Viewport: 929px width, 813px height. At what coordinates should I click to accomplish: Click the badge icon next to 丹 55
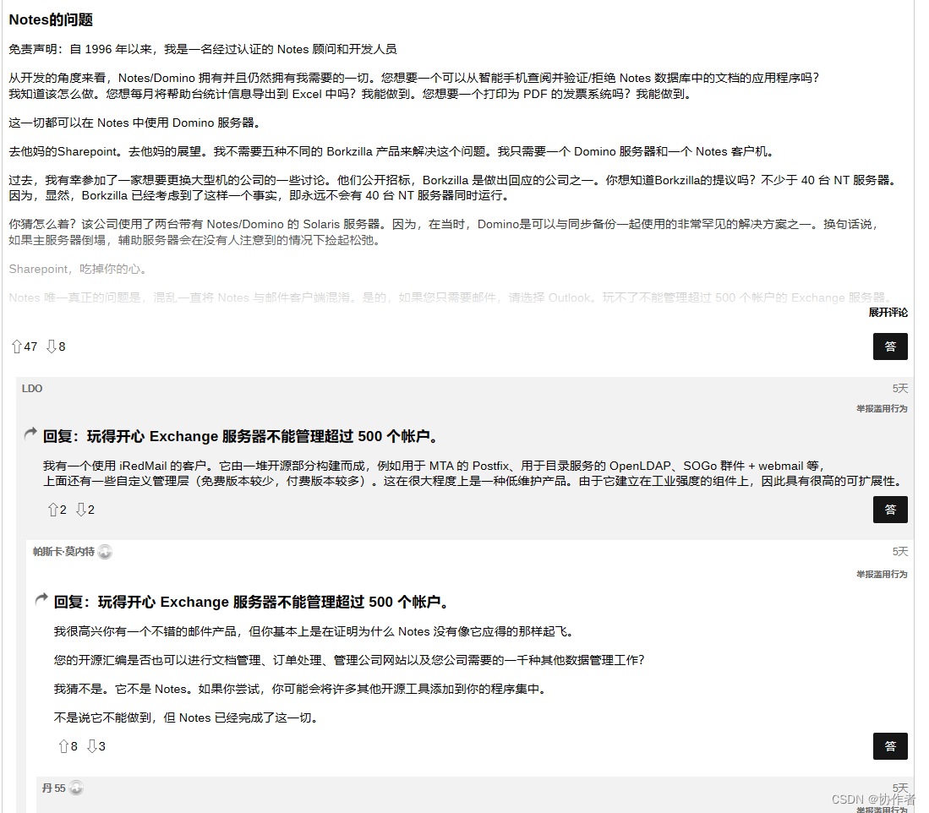76,788
